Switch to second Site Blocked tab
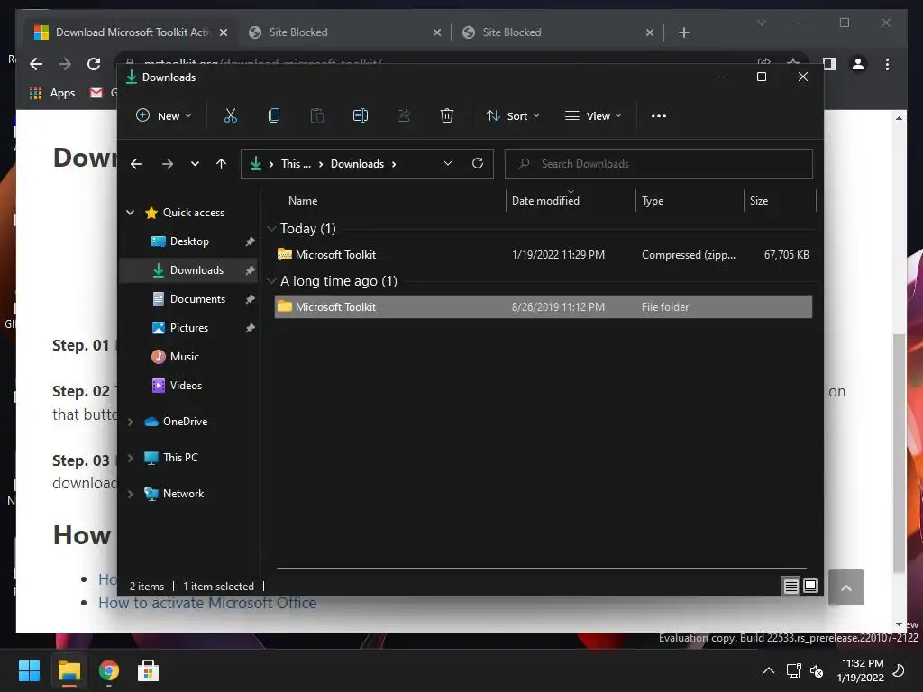923x692 pixels. point(558,32)
